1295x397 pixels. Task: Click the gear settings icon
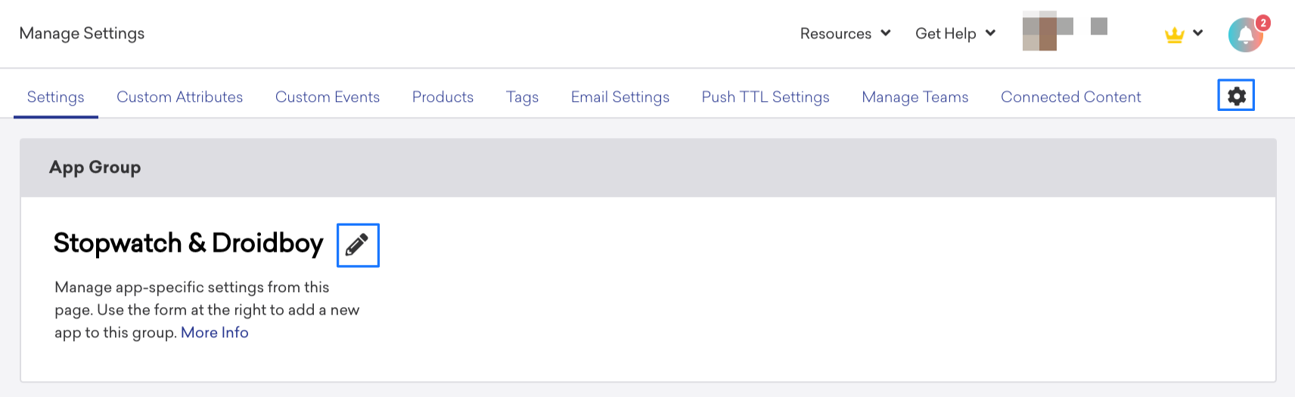click(1236, 96)
